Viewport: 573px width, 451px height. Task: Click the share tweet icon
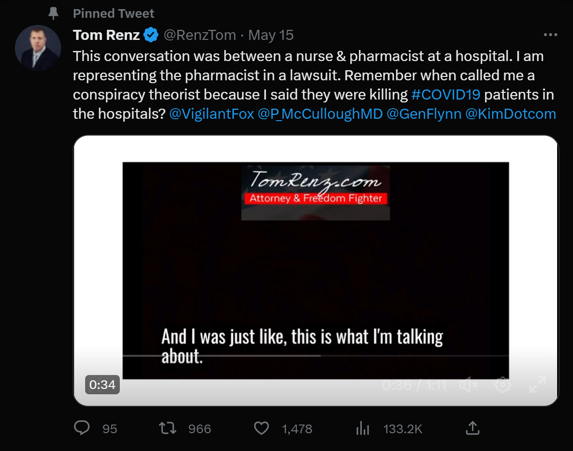(472, 428)
